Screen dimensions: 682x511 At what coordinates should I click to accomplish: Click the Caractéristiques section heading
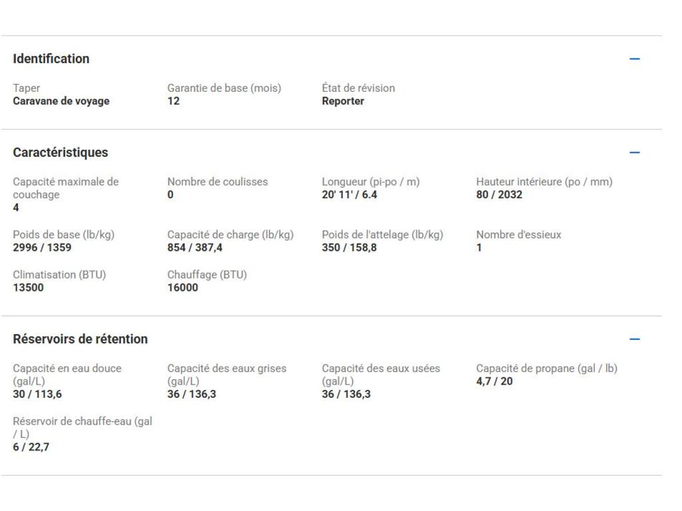61,152
